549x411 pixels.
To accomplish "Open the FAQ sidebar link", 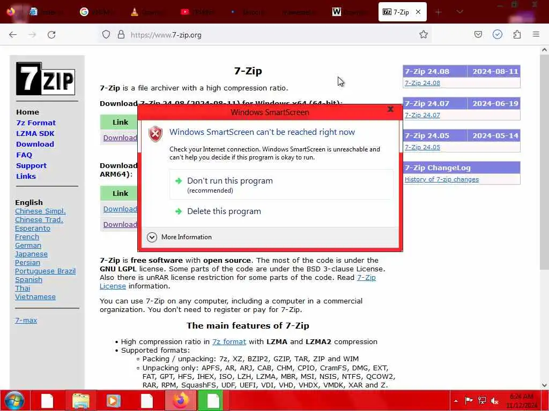I will 24,155.
